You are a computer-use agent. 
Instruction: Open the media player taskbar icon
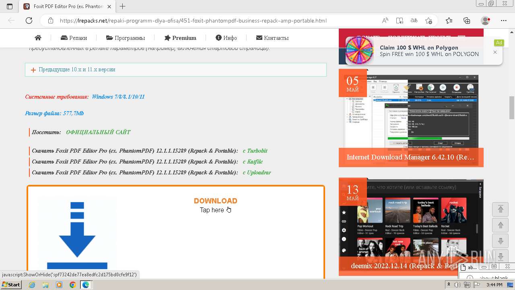click(x=59, y=285)
